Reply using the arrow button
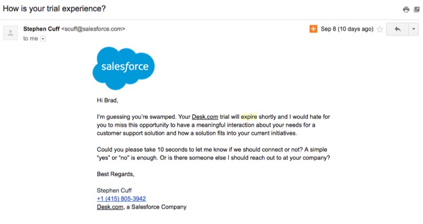The height and width of the screenshot is (224, 423). [x=397, y=29]
